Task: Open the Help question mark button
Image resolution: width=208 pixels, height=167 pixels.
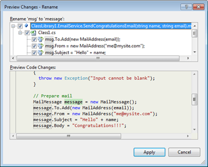Action: pos(186,7)
